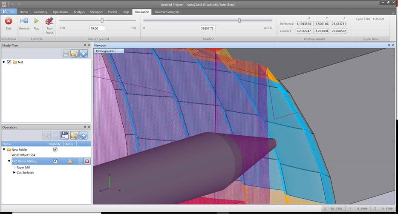This screenshot has height=214, width=398.
Task: Click save icon in Operations panel toolbar
Action: [65, 135]
